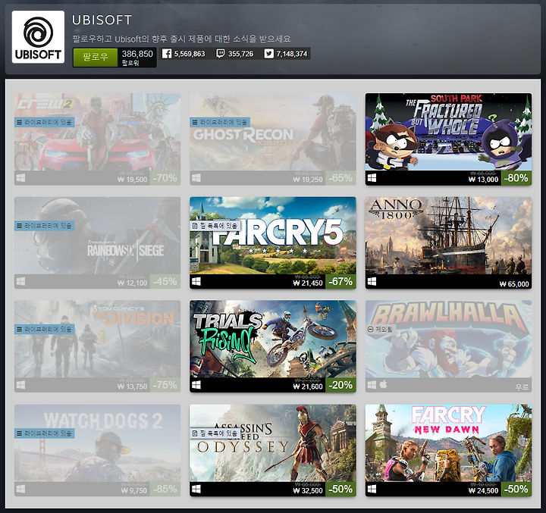Screen dimensions: 546x513
Task: Open South Park Fractured But Whole card
Action: tap(448, 139)
